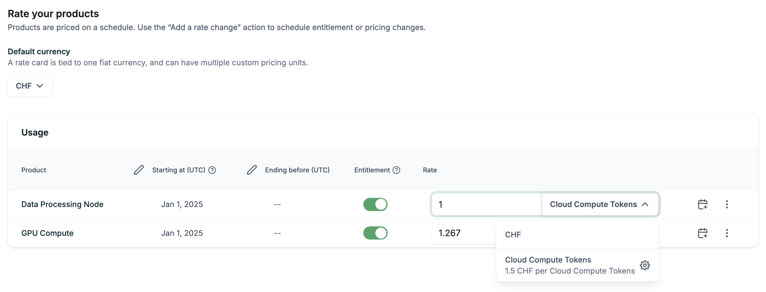This screenshot has height=292, width=766.
Task: Click gear icon for Cloud Compute Tokens option
Action: click(x=645, y=265)
